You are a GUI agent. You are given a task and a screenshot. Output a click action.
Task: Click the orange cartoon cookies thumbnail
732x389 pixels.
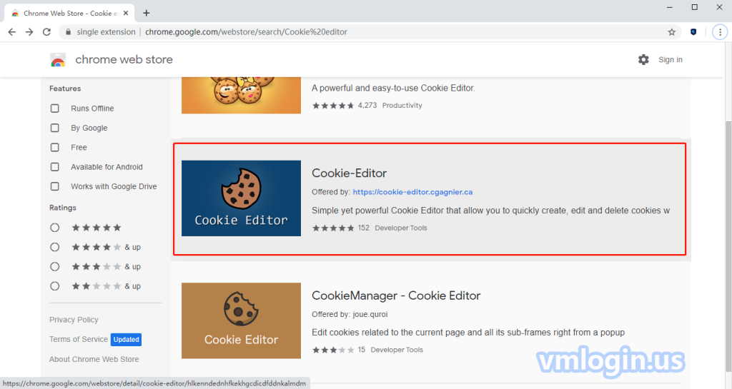click(x=242, y=96)
